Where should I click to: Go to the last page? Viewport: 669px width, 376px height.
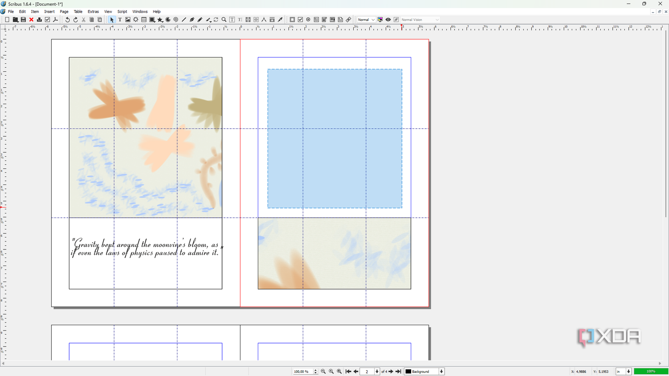[x=399, y=372]
